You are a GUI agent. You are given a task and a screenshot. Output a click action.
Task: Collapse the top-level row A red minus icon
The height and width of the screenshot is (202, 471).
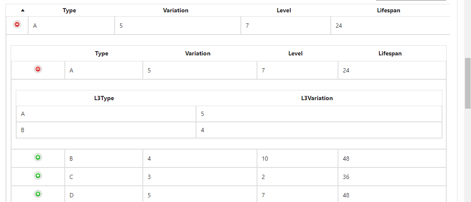coord(17,24)
